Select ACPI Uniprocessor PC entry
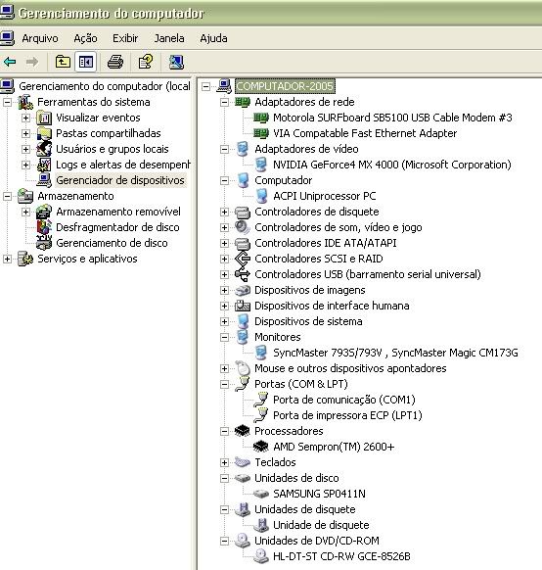 pyautogui.click(x=324, y=196)
